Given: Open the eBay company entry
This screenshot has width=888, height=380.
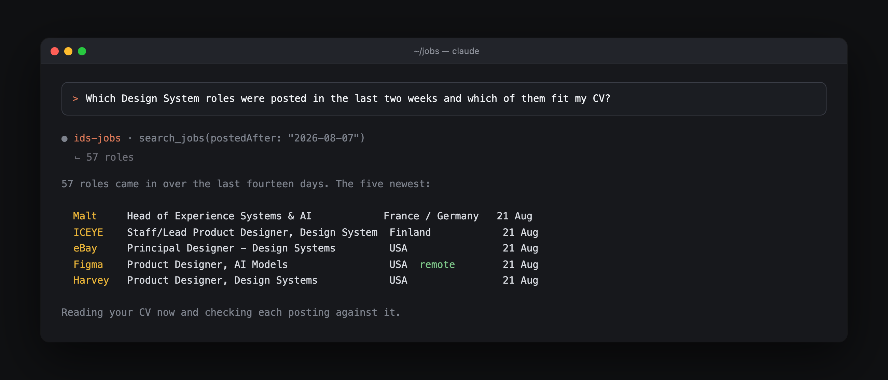Looking at the screenshot, I should point(85,248).
